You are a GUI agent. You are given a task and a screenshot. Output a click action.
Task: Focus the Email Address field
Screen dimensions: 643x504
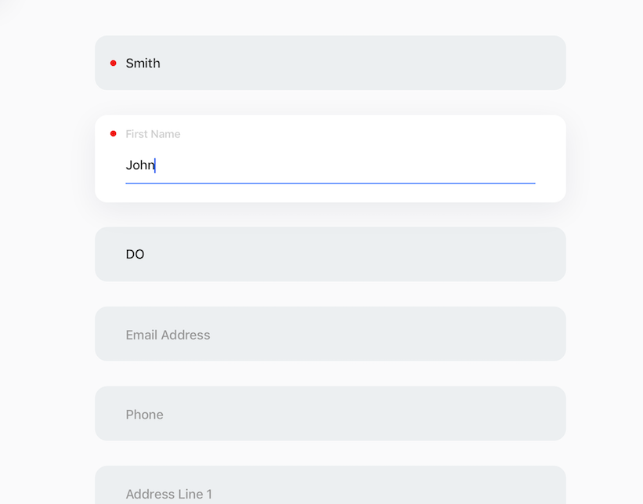click(x=330, y=335)
